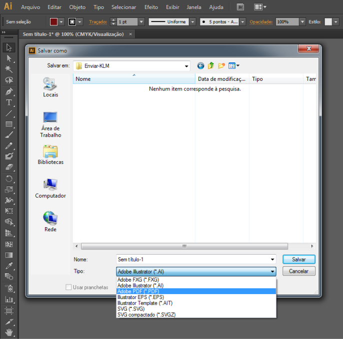
Task: Select the Type tool
Action: click(x=9, y=102)
